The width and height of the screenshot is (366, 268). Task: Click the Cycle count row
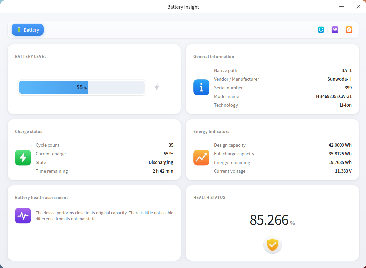[104, 145]
